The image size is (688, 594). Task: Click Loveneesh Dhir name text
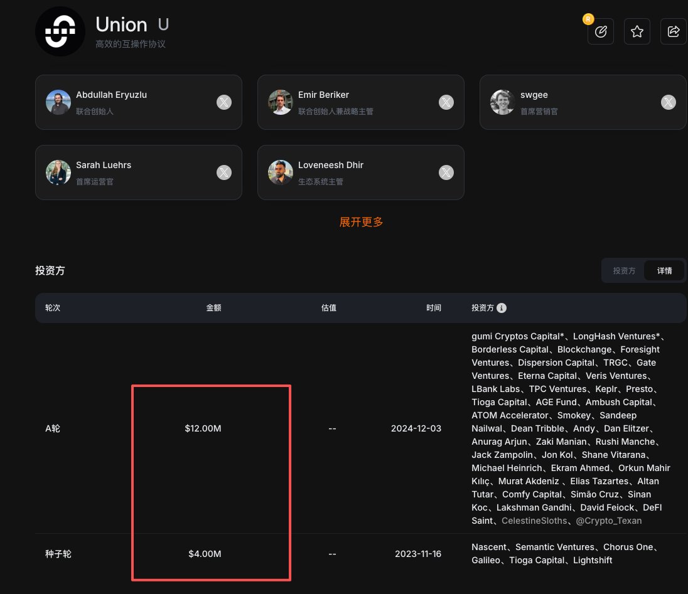tap(331, 165)
